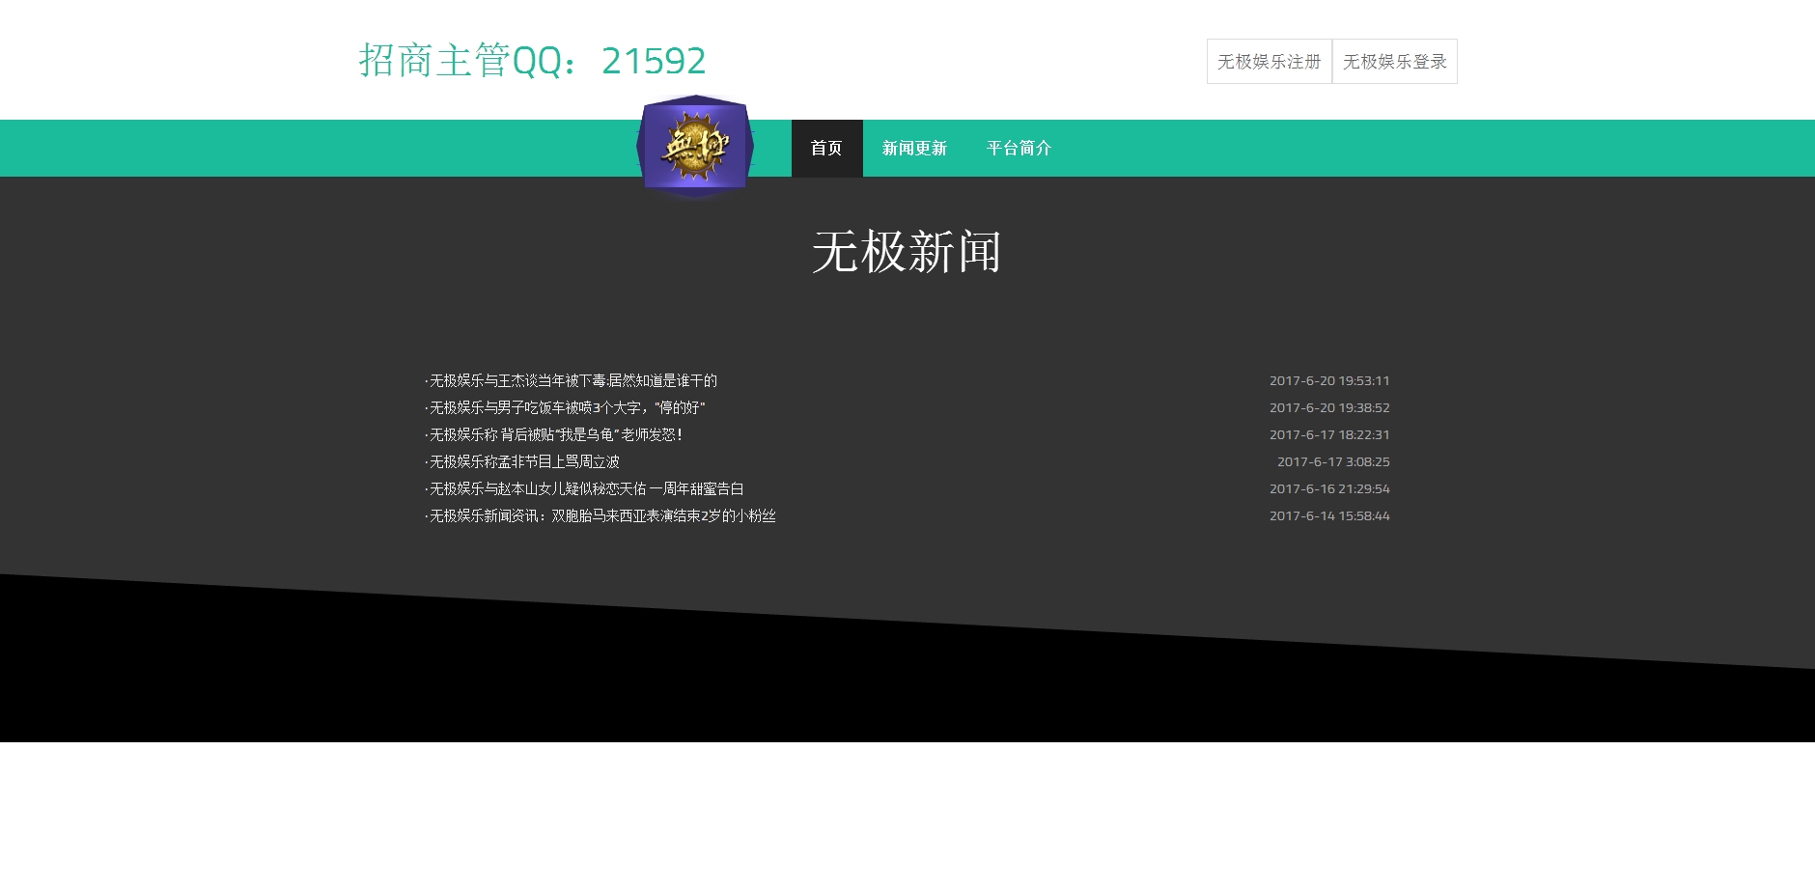Open the article about 车被喷3个大字
The image size is (1815, 889).
tap(567, 408)
